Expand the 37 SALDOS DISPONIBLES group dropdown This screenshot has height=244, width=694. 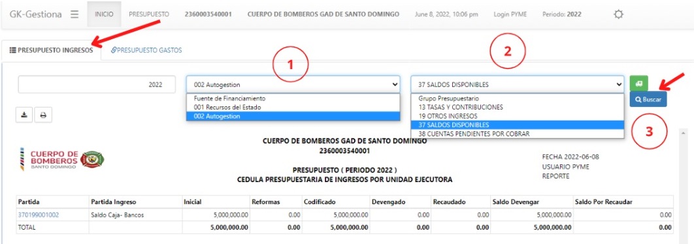coord(518,84)
